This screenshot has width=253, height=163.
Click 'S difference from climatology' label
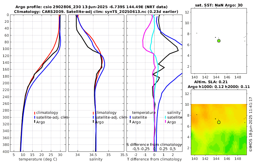tap(154, 145)
